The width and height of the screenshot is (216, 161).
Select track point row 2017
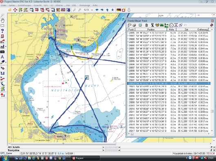click(169, 131)
